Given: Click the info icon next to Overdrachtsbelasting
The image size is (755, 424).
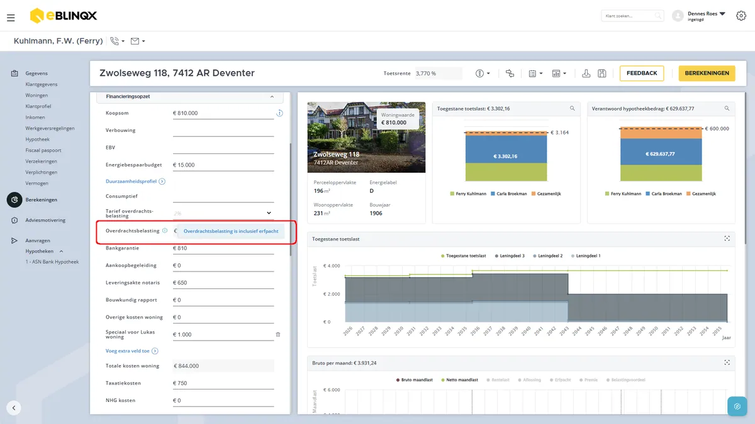Looking at the screenshot, I should [x=165, y=231].
